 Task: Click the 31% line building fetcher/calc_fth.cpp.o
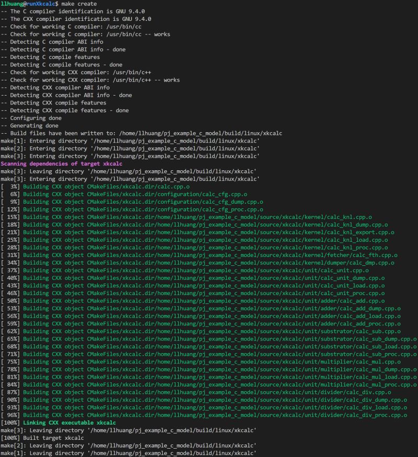click(x=199, y=255)
